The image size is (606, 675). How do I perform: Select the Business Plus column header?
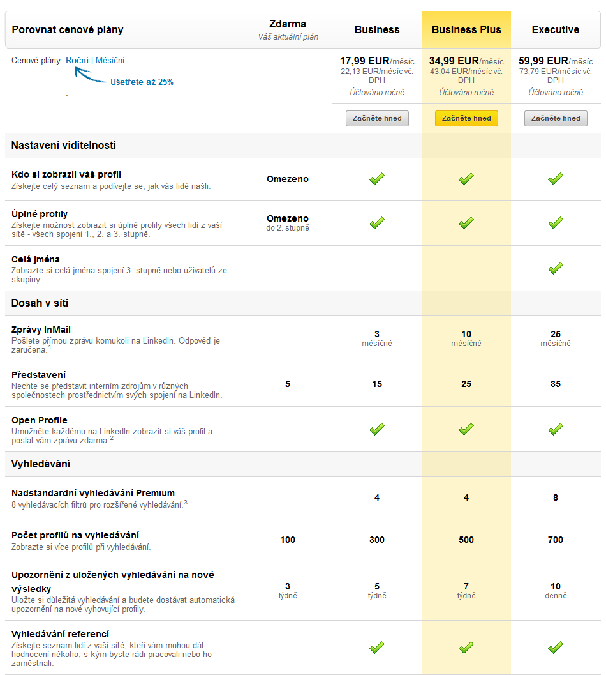[x=466, y=30]
